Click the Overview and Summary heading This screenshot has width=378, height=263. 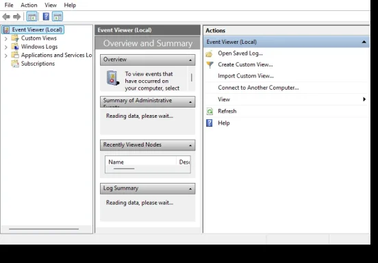click(x=148, y=43)
